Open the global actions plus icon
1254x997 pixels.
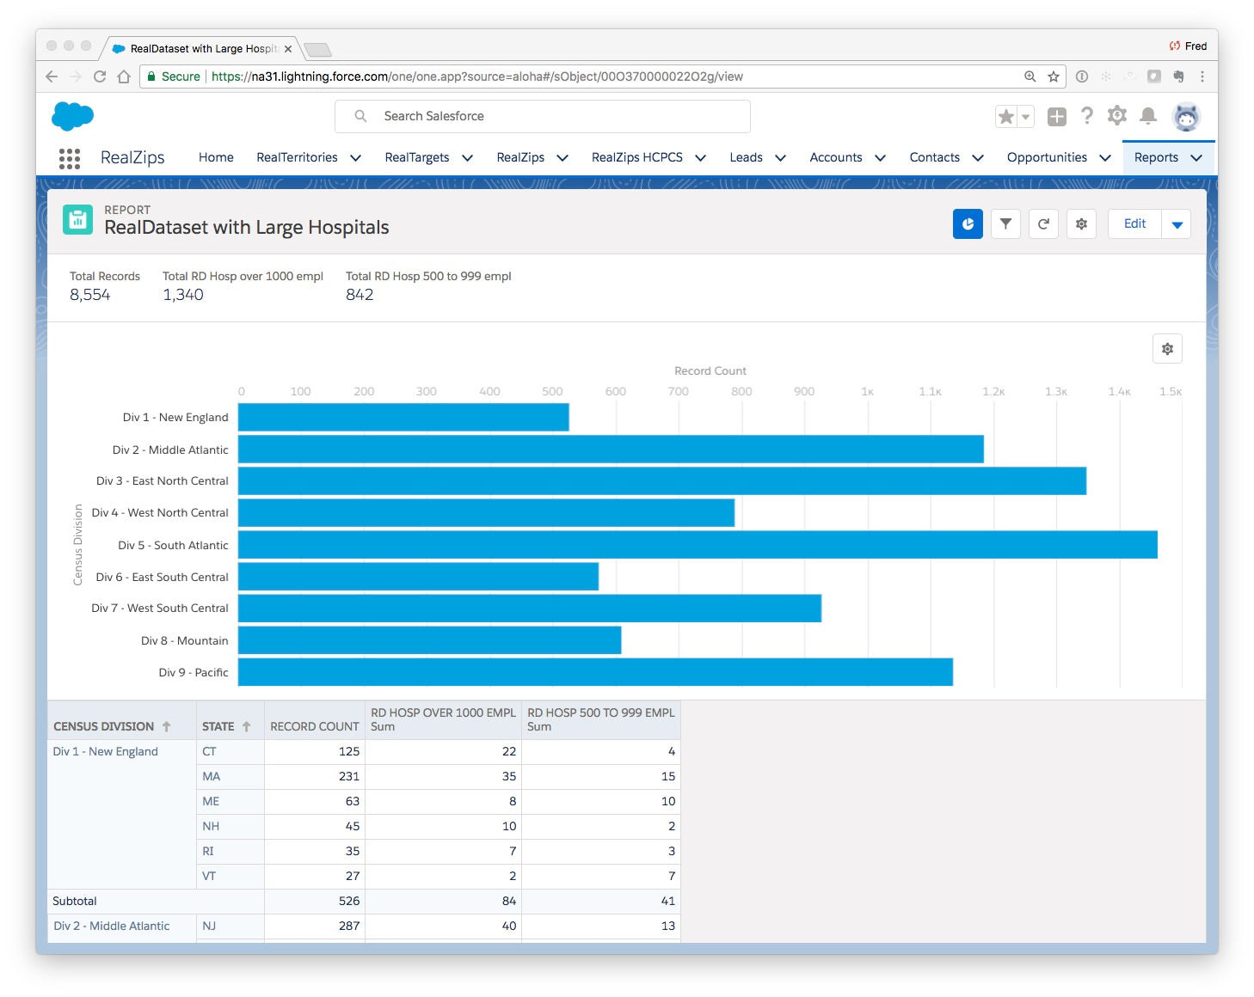[1056, 117]
